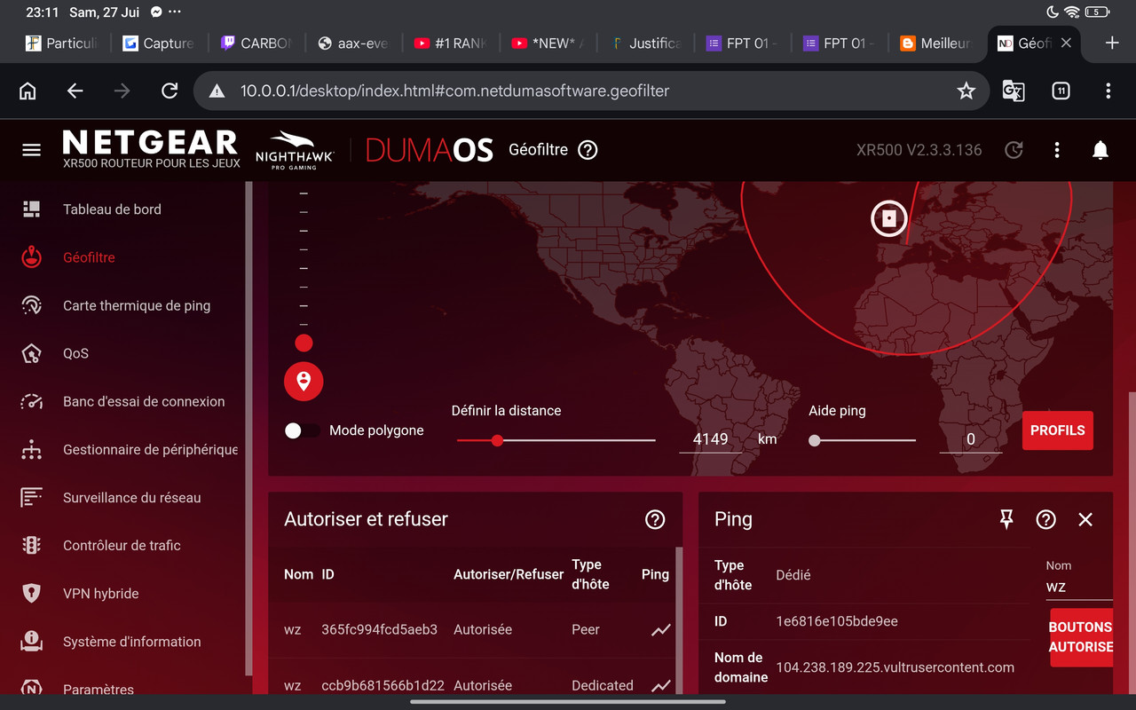Screen dimensions: 1136x710
Task: Open tab switcher showing 11 tabs
Action: point(1061,91)
